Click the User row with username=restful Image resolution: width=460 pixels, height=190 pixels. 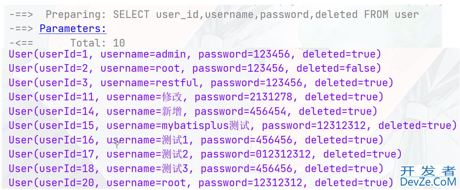pos(201,82)
